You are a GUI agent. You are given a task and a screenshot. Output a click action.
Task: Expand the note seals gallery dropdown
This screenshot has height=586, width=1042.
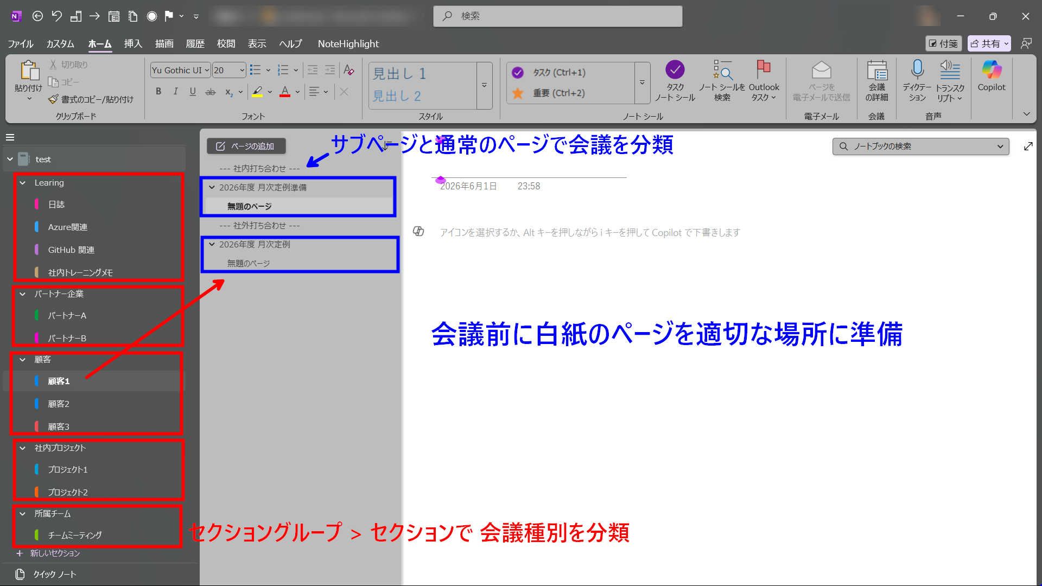coord(642,82)
